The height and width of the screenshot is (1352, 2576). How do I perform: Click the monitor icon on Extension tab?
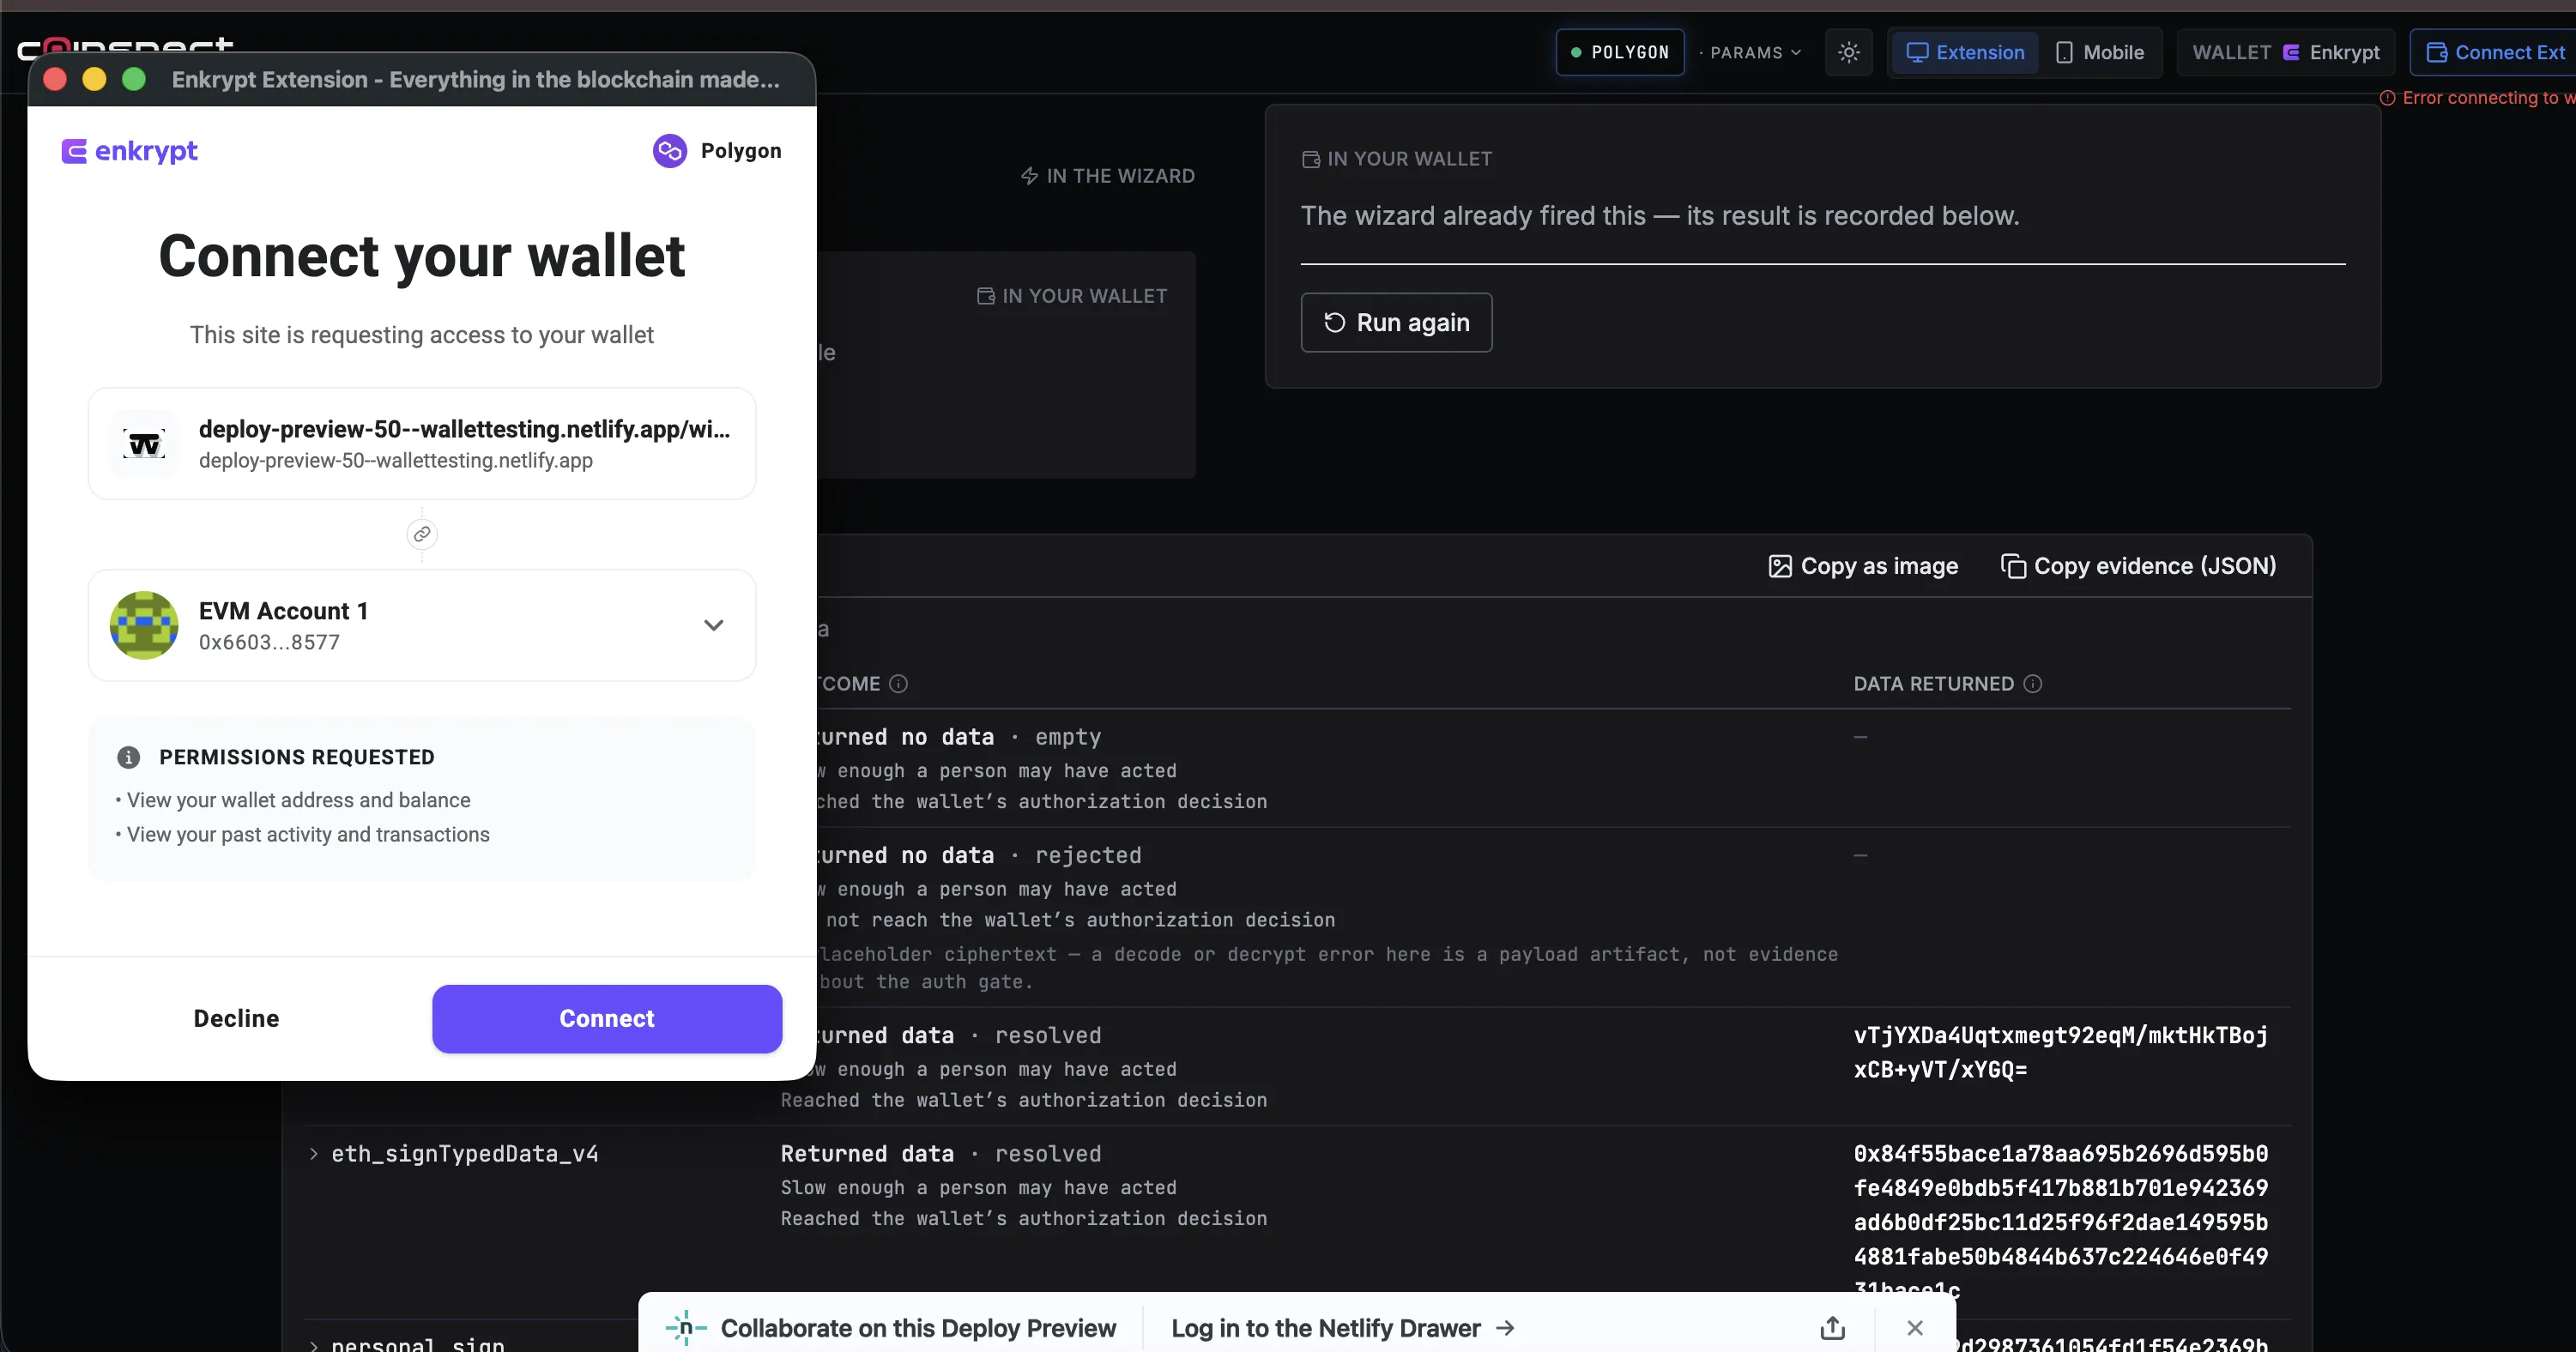[1917, 52]
